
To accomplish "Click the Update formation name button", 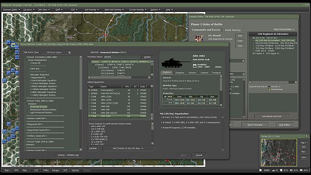I will 147,57.
